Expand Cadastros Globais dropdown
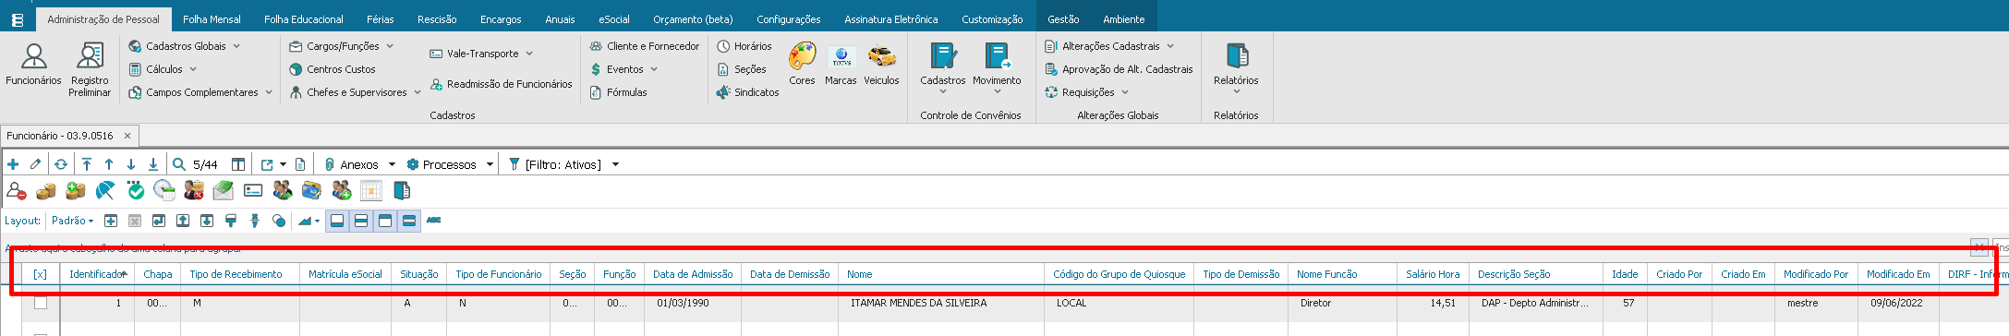Image resolution: width=2009 pixels, height=336 pixels. (x=236, y=46)
